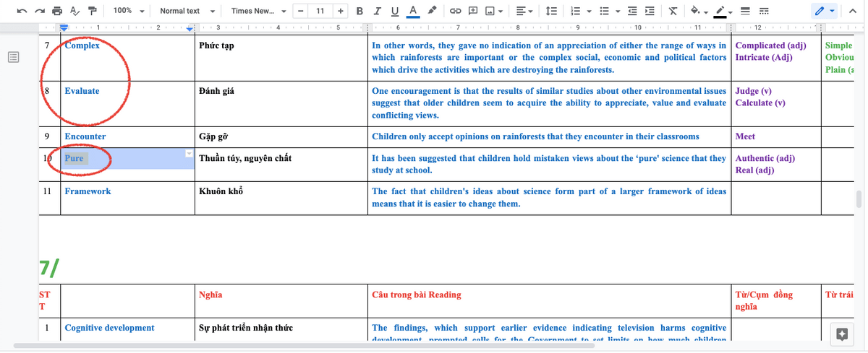Click the font size field showing 11
Image resolution: width=868 pixels, height=353 pixels.
(x=320, y=12)
